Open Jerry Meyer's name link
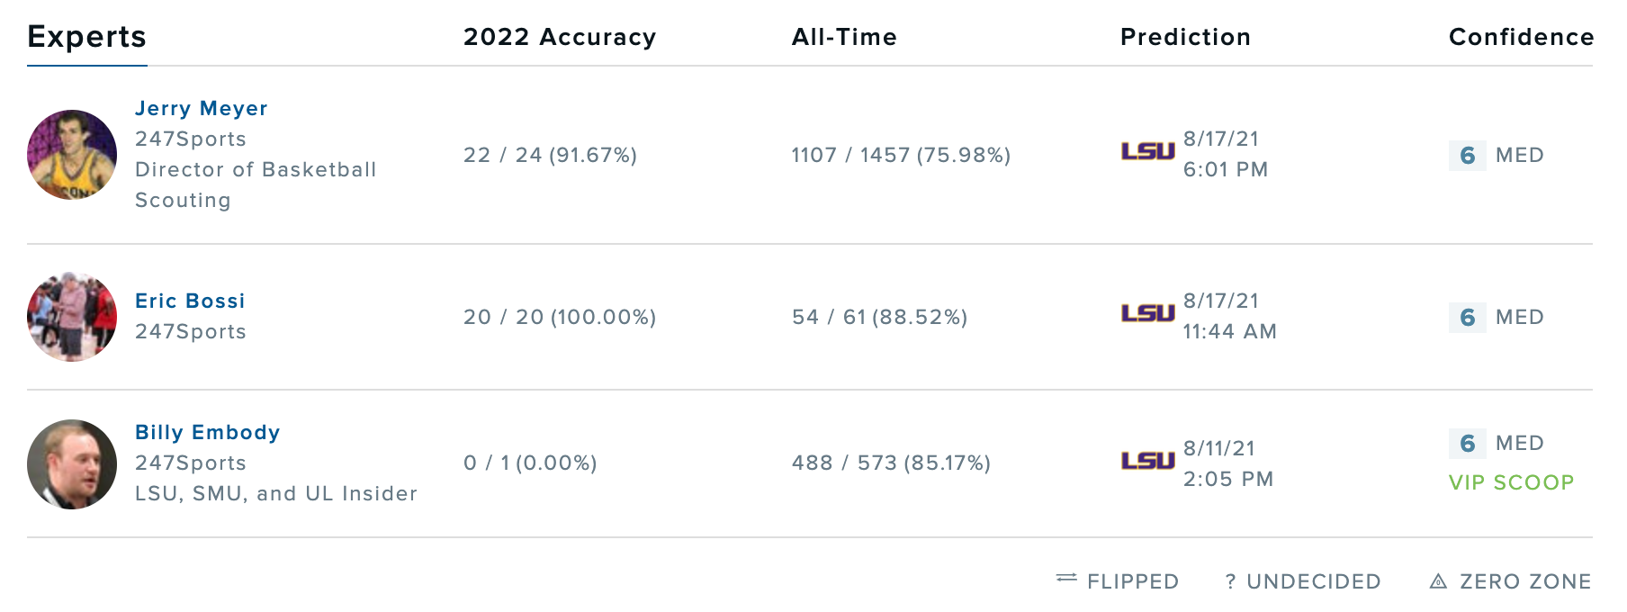 201,108
